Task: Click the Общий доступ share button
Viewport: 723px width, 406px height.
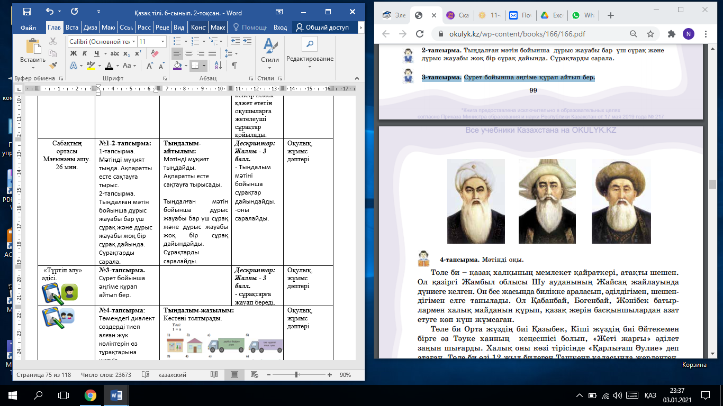Action: (x=323, y=27)
